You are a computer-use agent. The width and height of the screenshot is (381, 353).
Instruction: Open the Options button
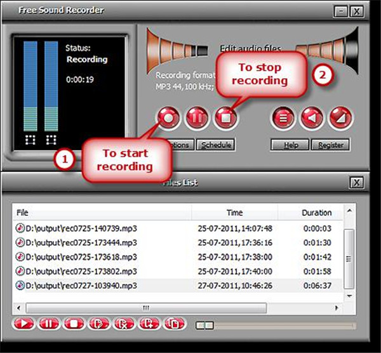(x=182, y=145)
